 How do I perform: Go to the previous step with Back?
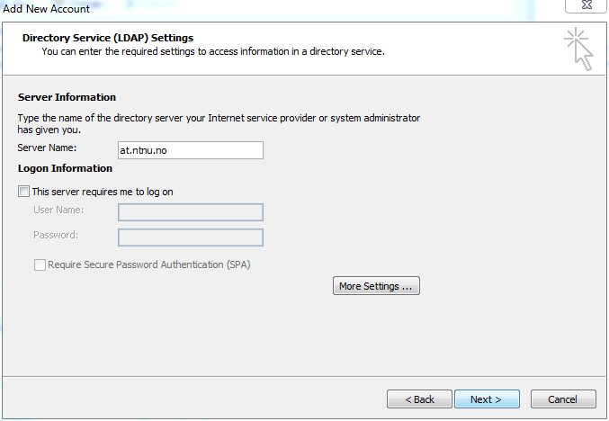click(419, 399)
